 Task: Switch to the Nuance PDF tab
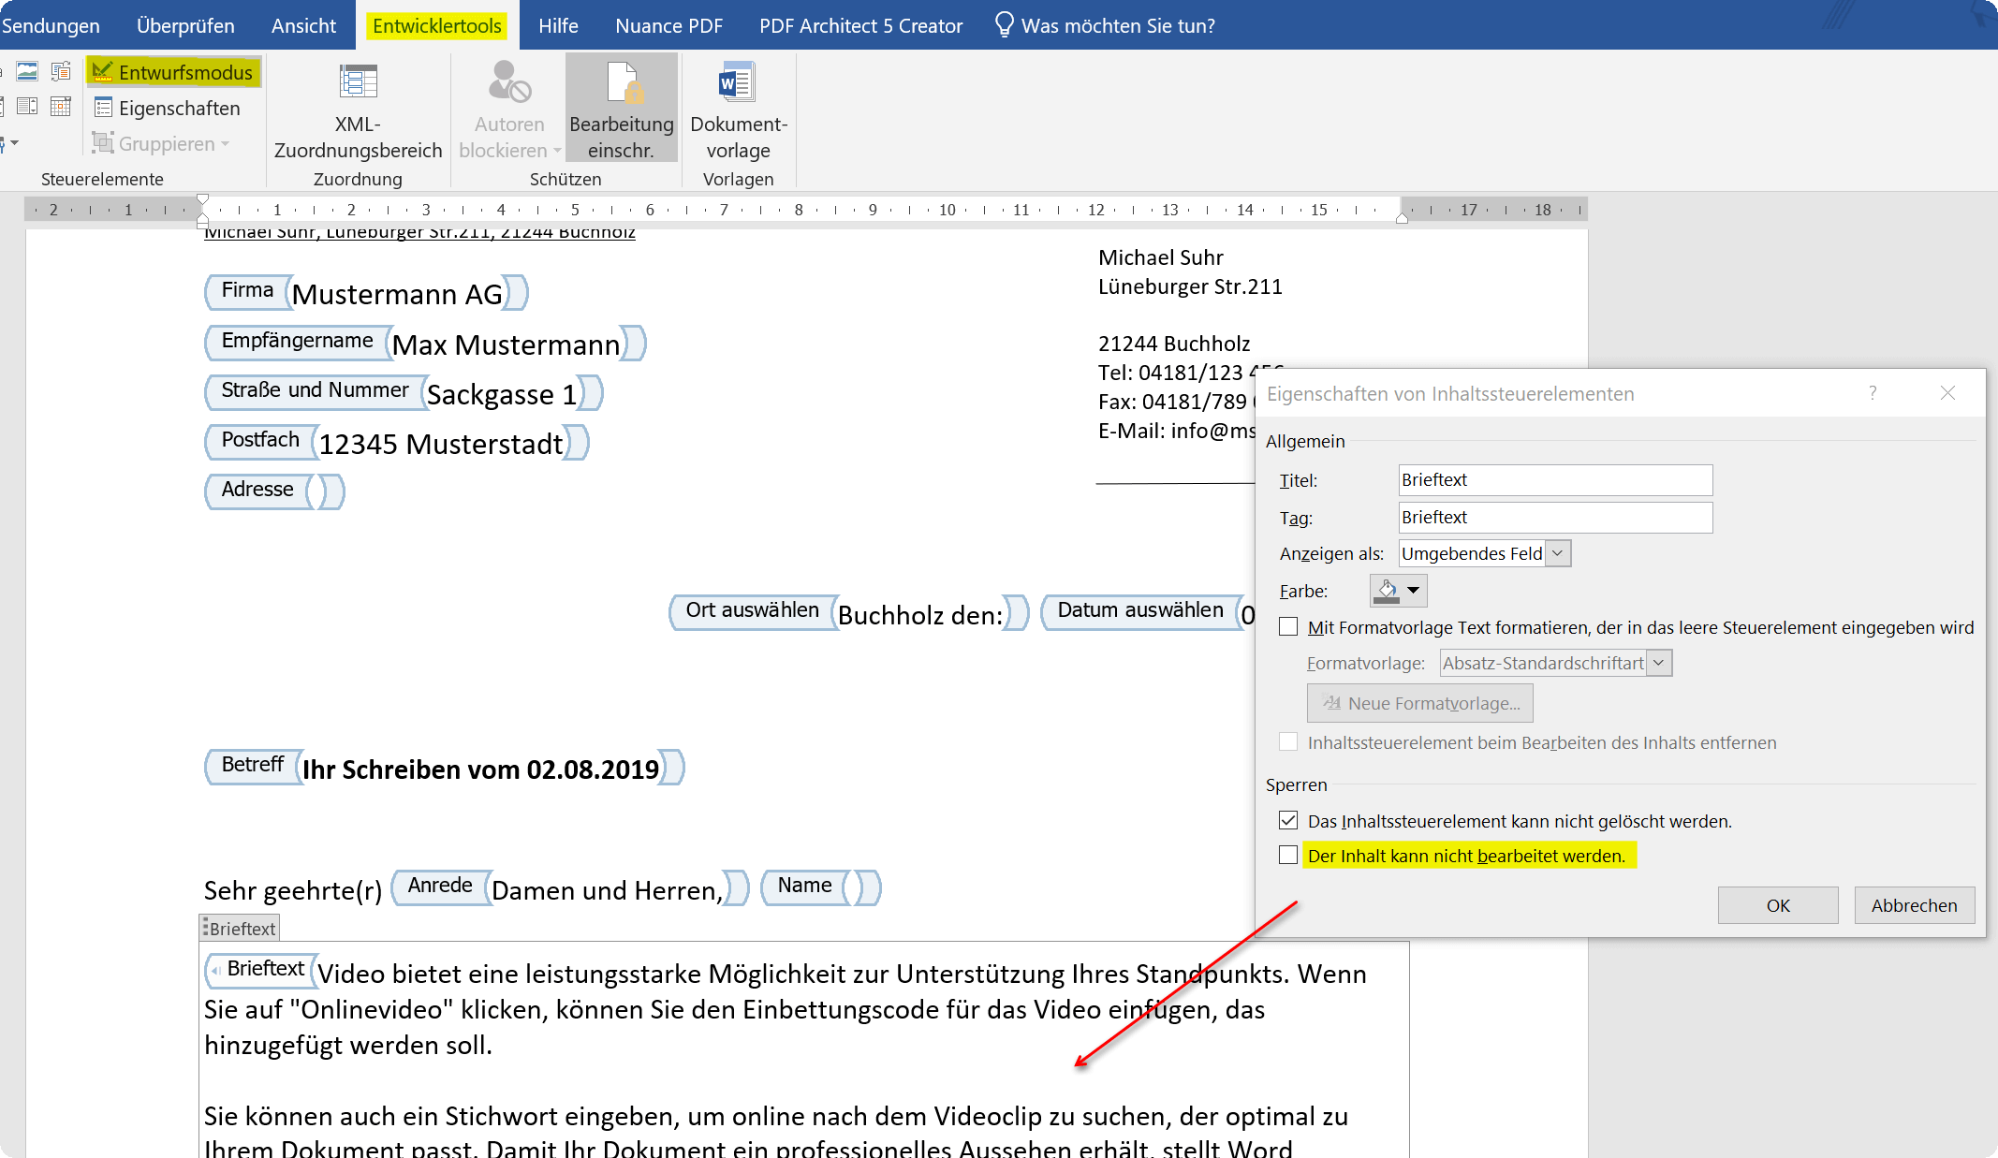point(668,25)
